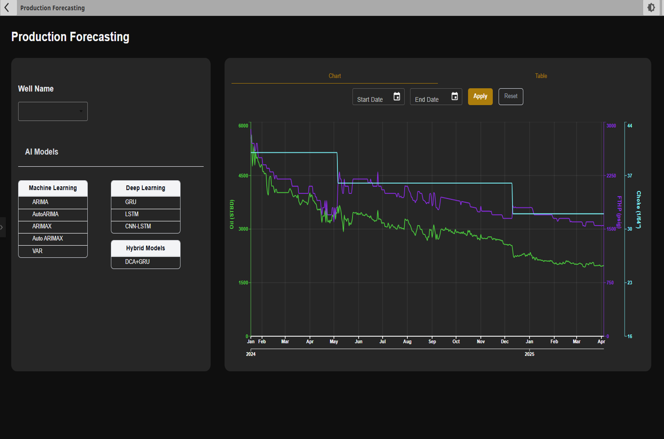The height and width of the screenshot is (439, 664).
Task: Click the Deep Learning group header
Action: [x=146, y=188]
